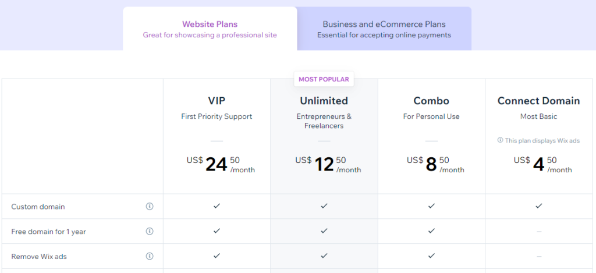Click Unlimited checkmark in Free domain row
This screenshot has height=273, width=596.
click(324, 231)
